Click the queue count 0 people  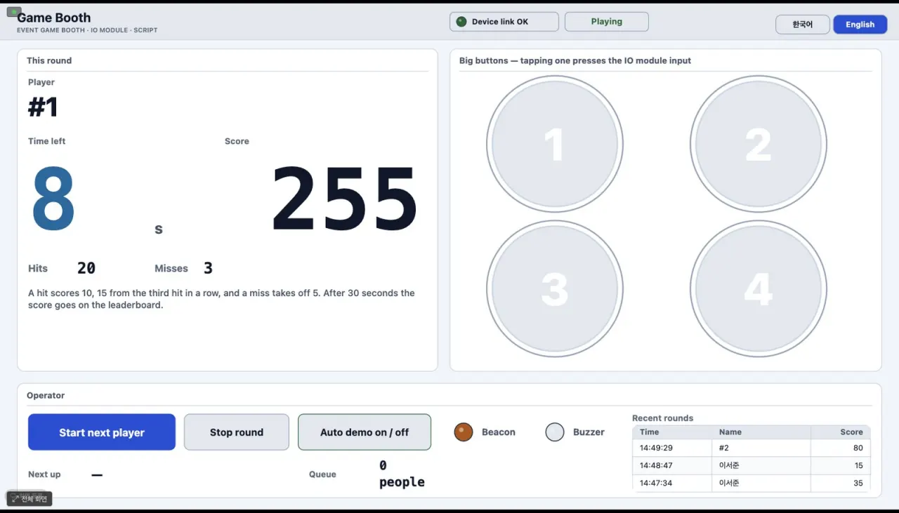(402, 474)
